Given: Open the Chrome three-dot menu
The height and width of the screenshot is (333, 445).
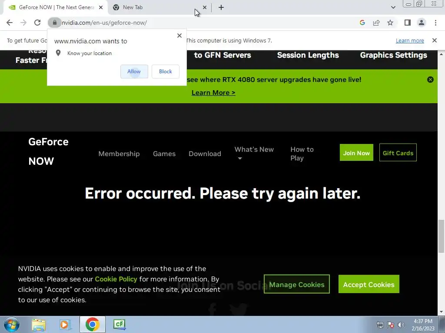Looking at the screenshot, I should coord(435,23).
